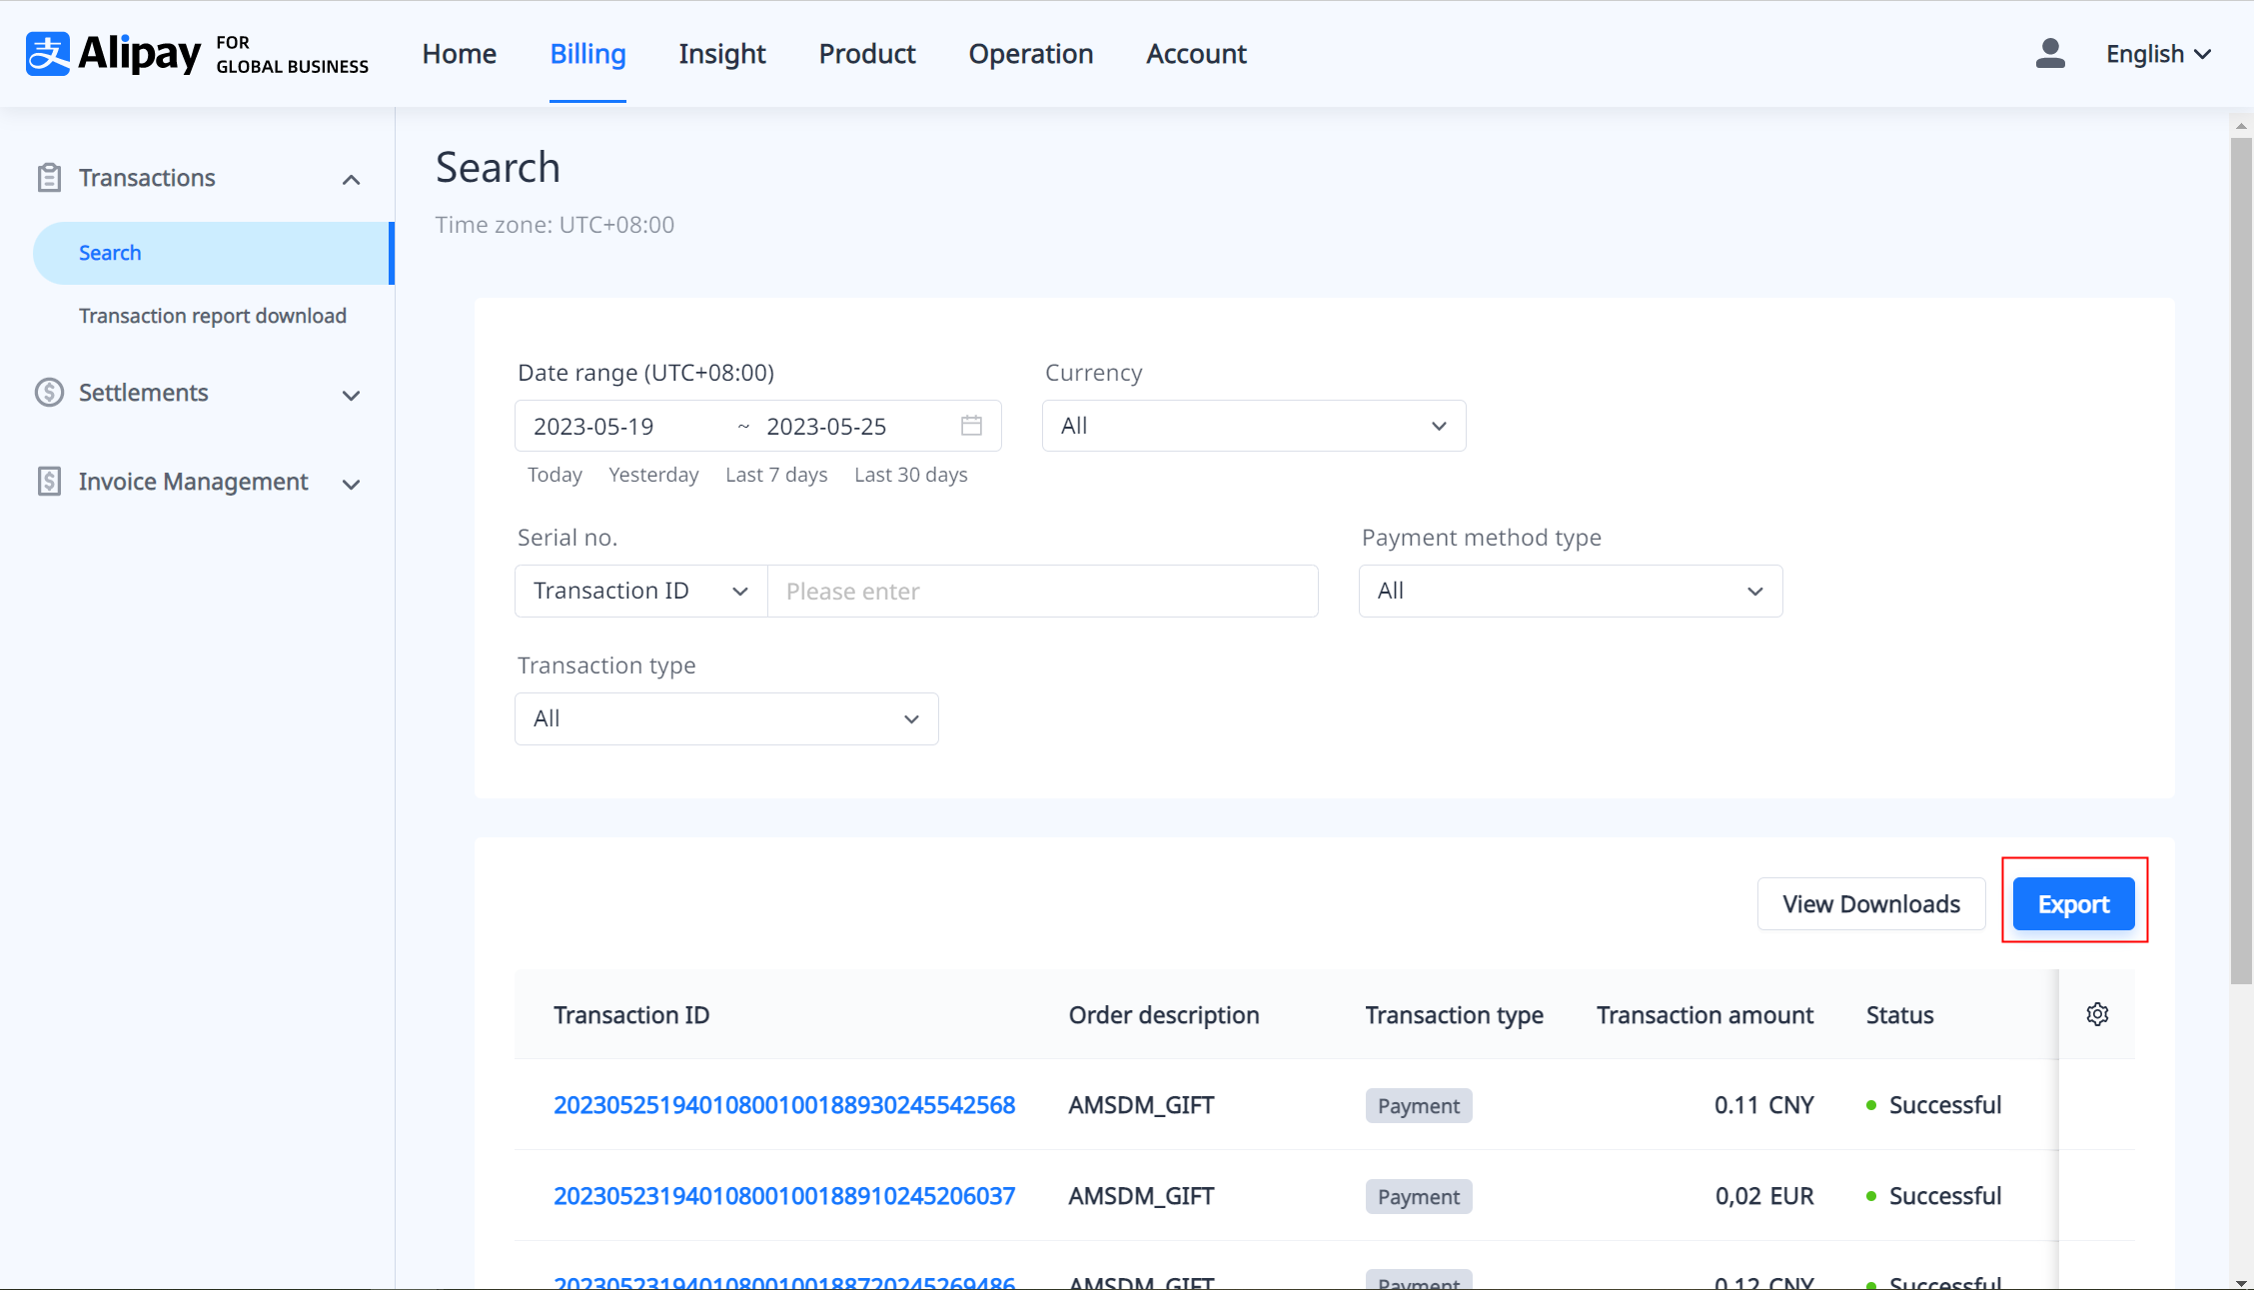The image size is (2254, 1290).
Task: Open the user profile icon
Action: click(2049, 54)
